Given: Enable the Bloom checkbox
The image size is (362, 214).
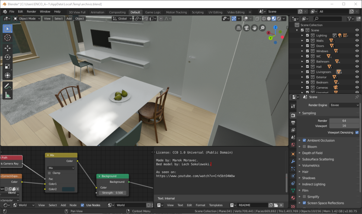Looking at the screenshot, I should click(x=304, y=147).
